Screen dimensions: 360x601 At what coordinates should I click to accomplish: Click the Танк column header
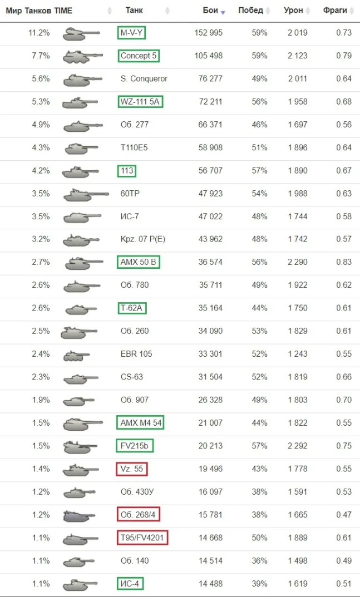(x=134, y=11)
